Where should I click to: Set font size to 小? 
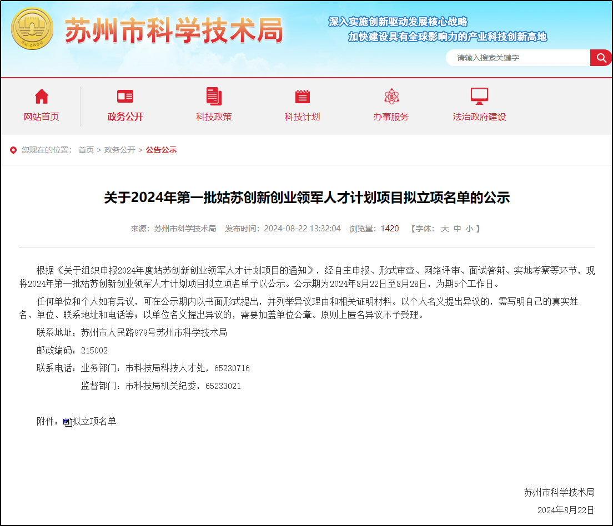tap(469, 228)
